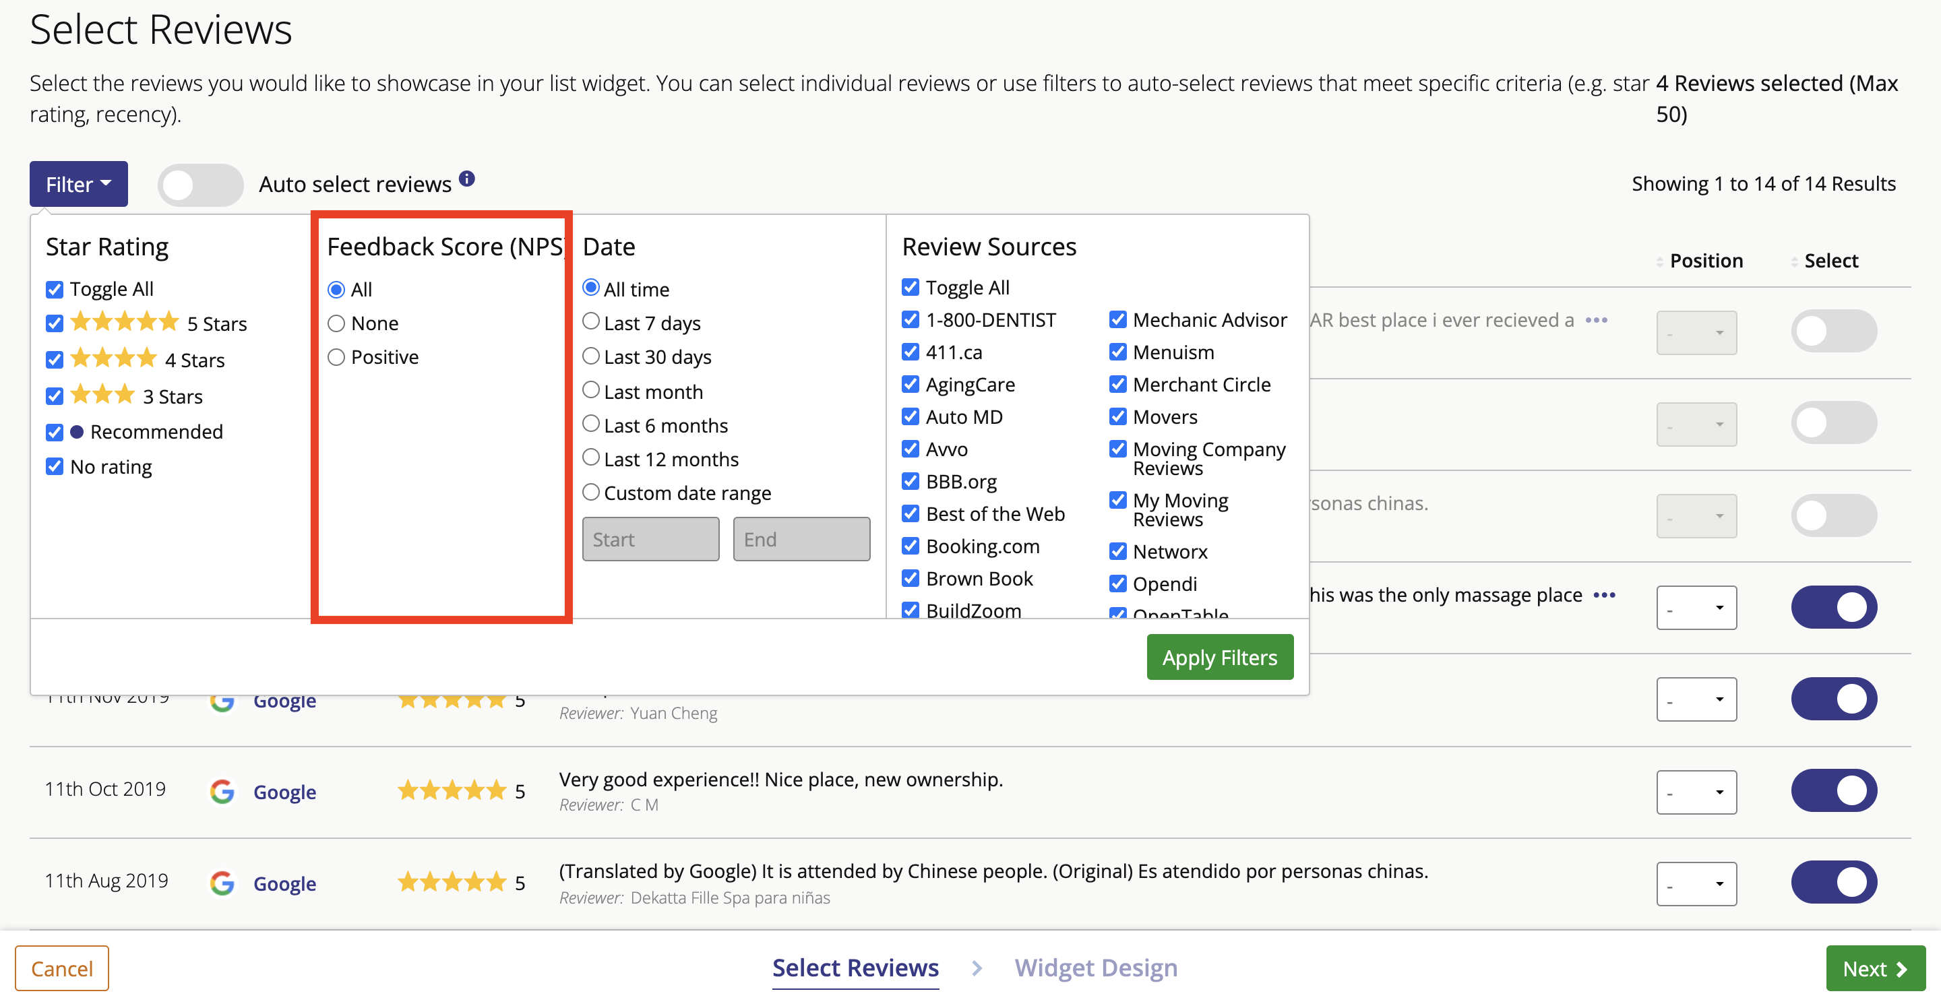Uncheck the Auto MD source

click(911, 416)
